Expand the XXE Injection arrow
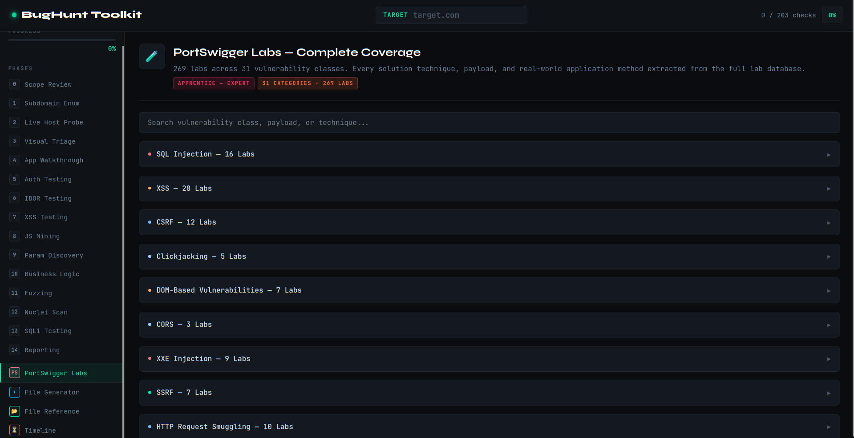 pyautogui.click(x=829, y=359)
